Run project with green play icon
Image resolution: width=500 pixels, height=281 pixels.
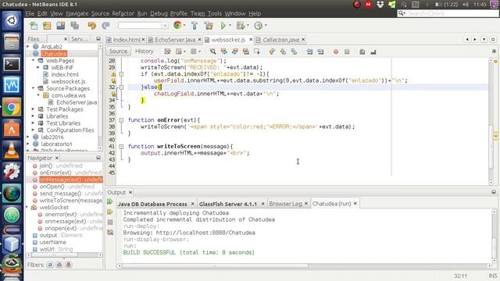tap(223, 25)
